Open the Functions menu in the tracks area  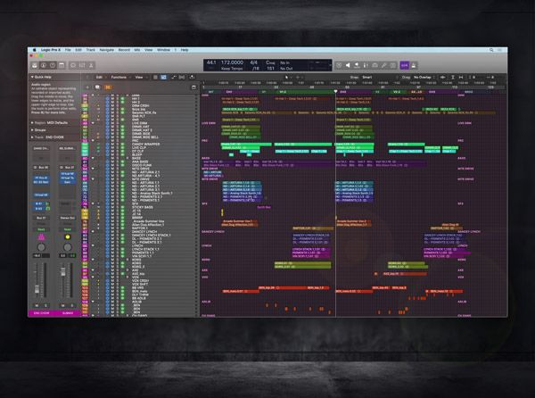[x=118, y=77]
